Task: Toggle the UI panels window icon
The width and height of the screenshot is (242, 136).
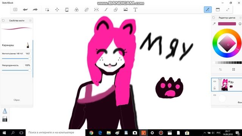Action: pos(218,9)
